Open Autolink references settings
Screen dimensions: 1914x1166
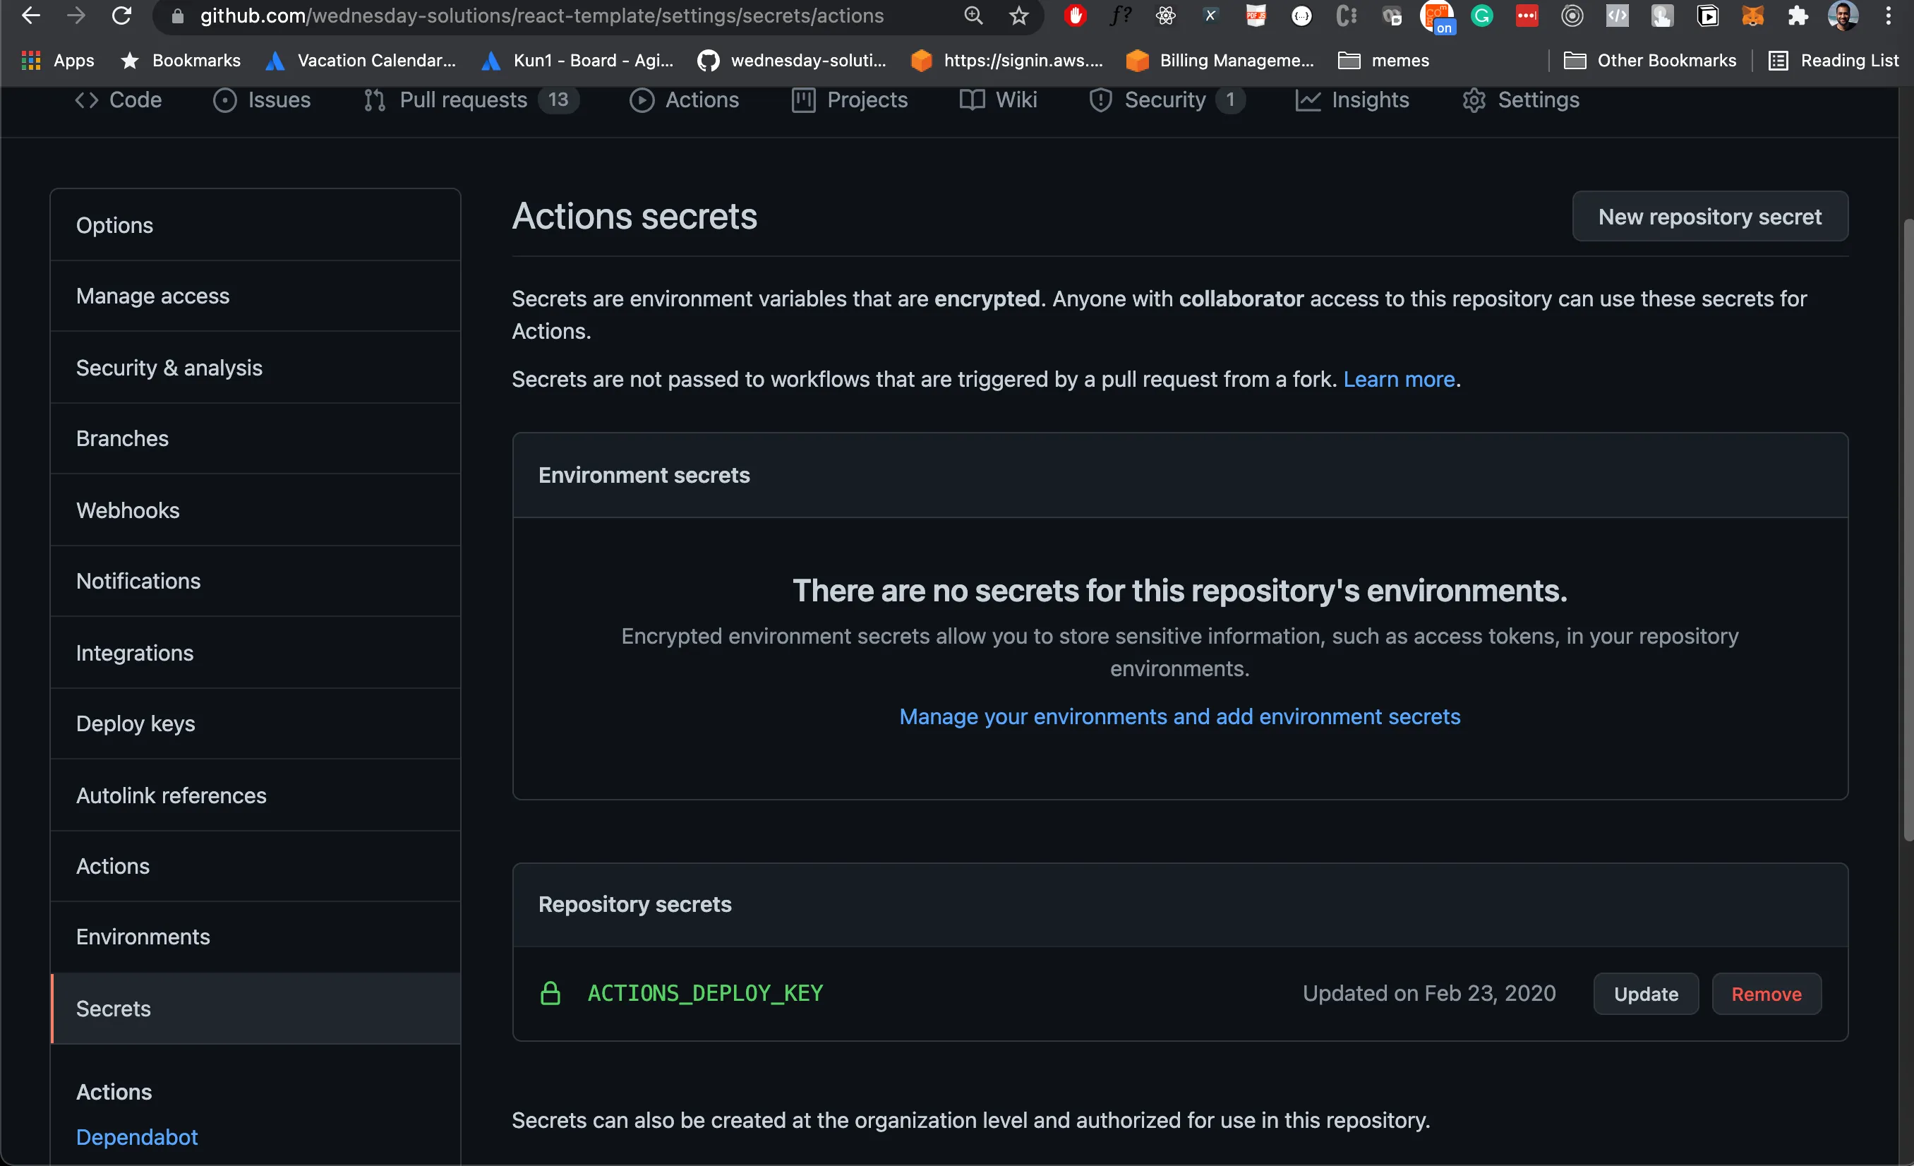coord(255,795)
